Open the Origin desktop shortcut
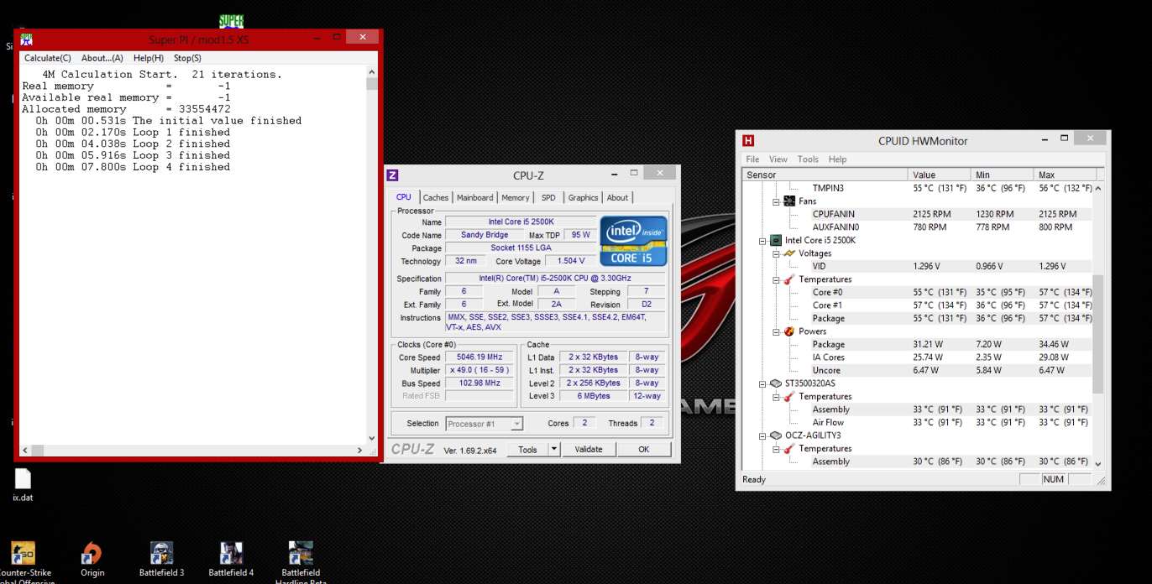The image size is (1152, 584). [92, 554]
